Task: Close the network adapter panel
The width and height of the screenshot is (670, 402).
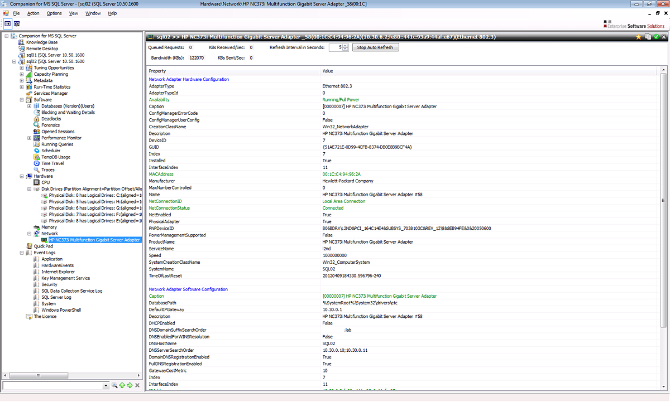Action: click(664, 37)
